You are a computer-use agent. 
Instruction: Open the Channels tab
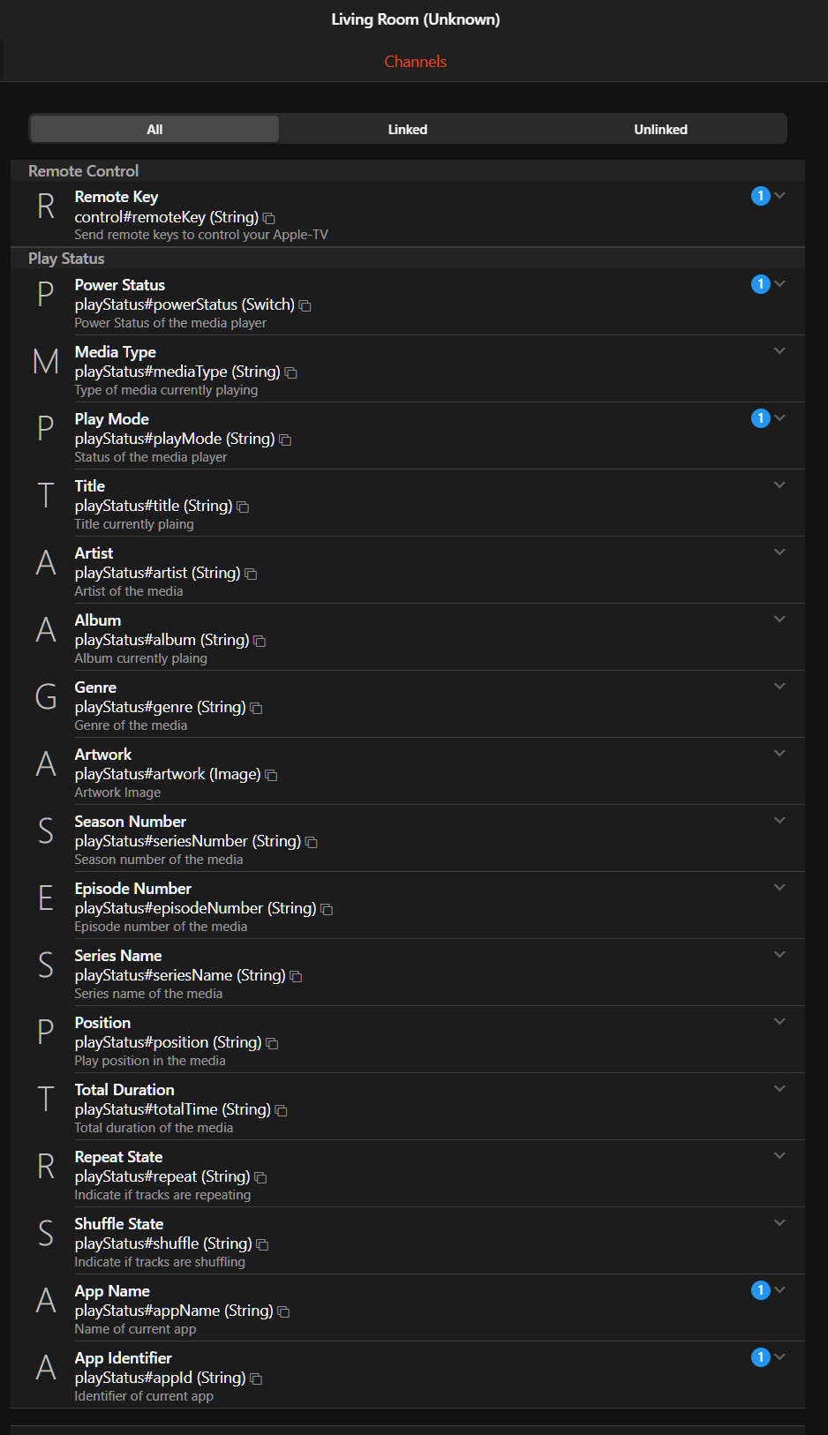coord(416,62)
